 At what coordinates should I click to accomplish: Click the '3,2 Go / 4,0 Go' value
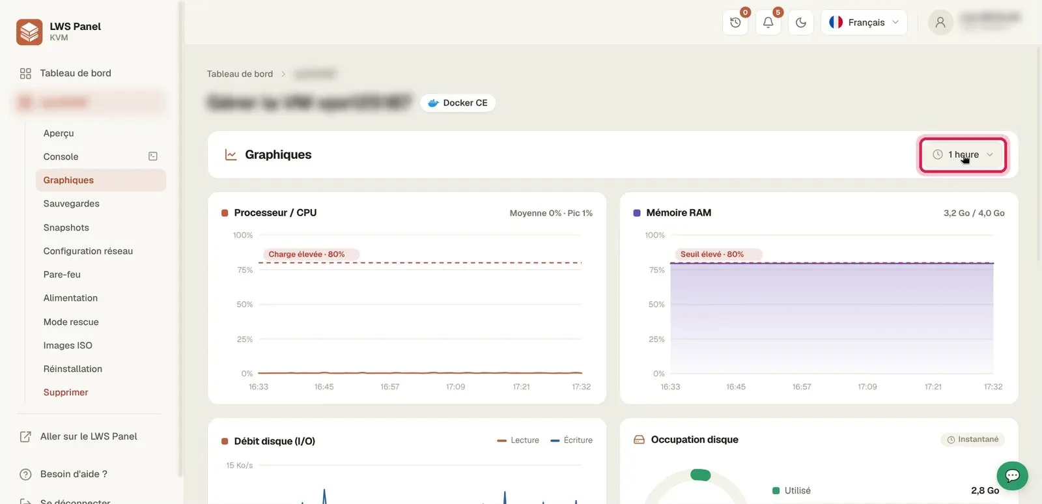[974, 214]
